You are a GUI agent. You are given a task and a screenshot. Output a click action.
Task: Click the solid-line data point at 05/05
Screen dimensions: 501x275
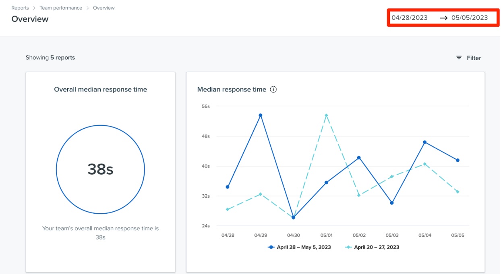point(458,160)
